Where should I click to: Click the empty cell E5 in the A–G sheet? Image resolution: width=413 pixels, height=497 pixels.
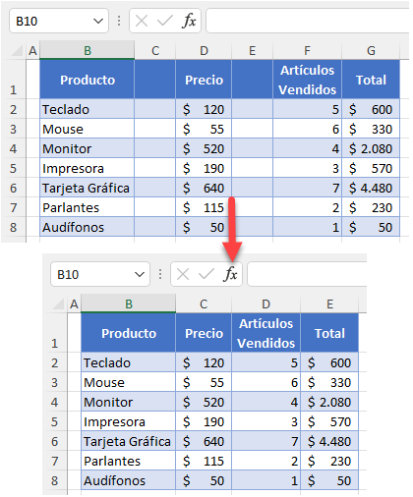(x=252, y=168)
